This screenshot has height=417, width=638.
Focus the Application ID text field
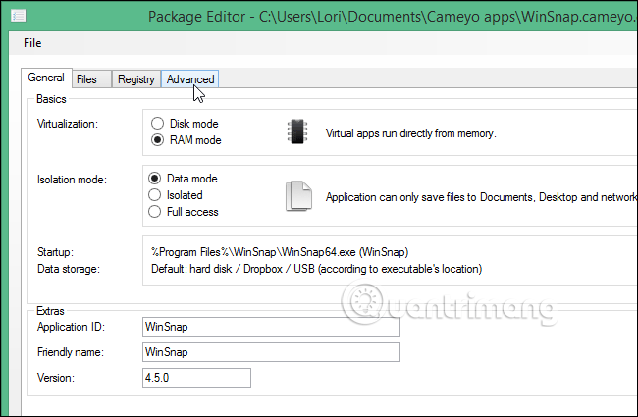[x=272, y=327]
